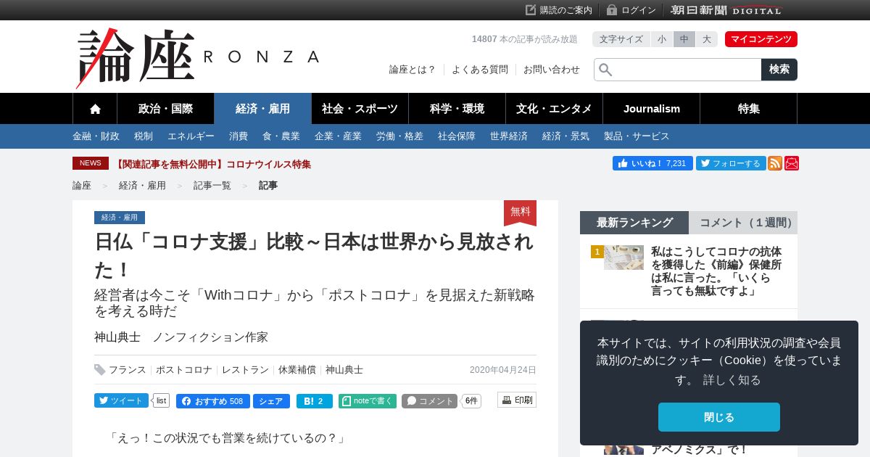Open 経済・雇用 navigation menu
This screenshot has width=870, height=457.
pyautogui.click(x=262, y=109)
